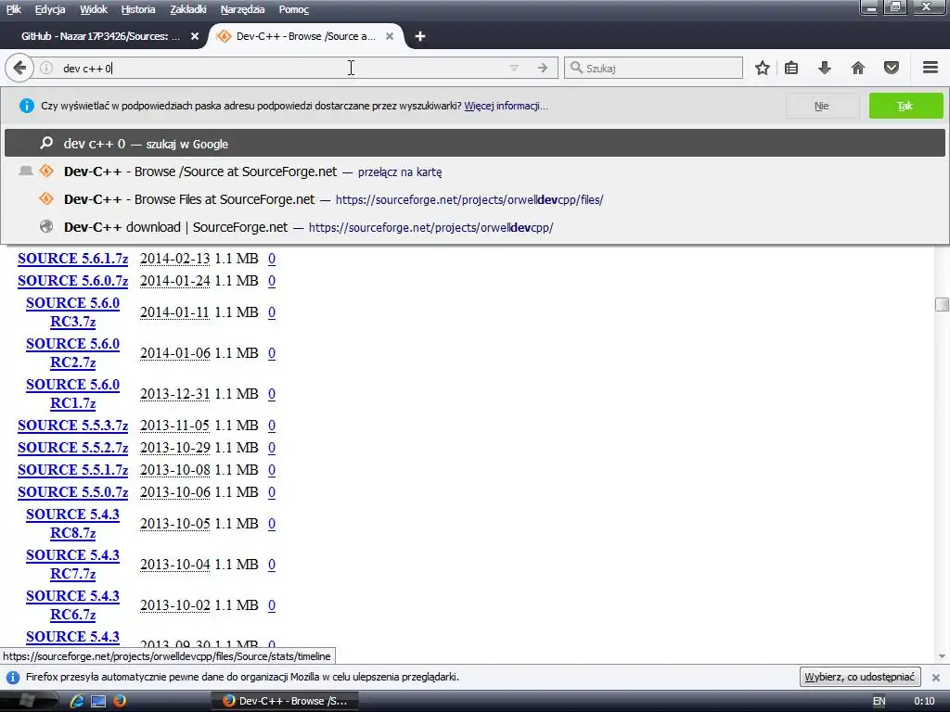Click the Firefox quick launch icon
The image size is (950, 712).
point(120,701)
